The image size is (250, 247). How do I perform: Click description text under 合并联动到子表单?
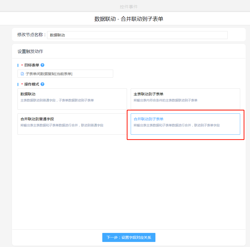pyautogui.click(x=176, y=125)
